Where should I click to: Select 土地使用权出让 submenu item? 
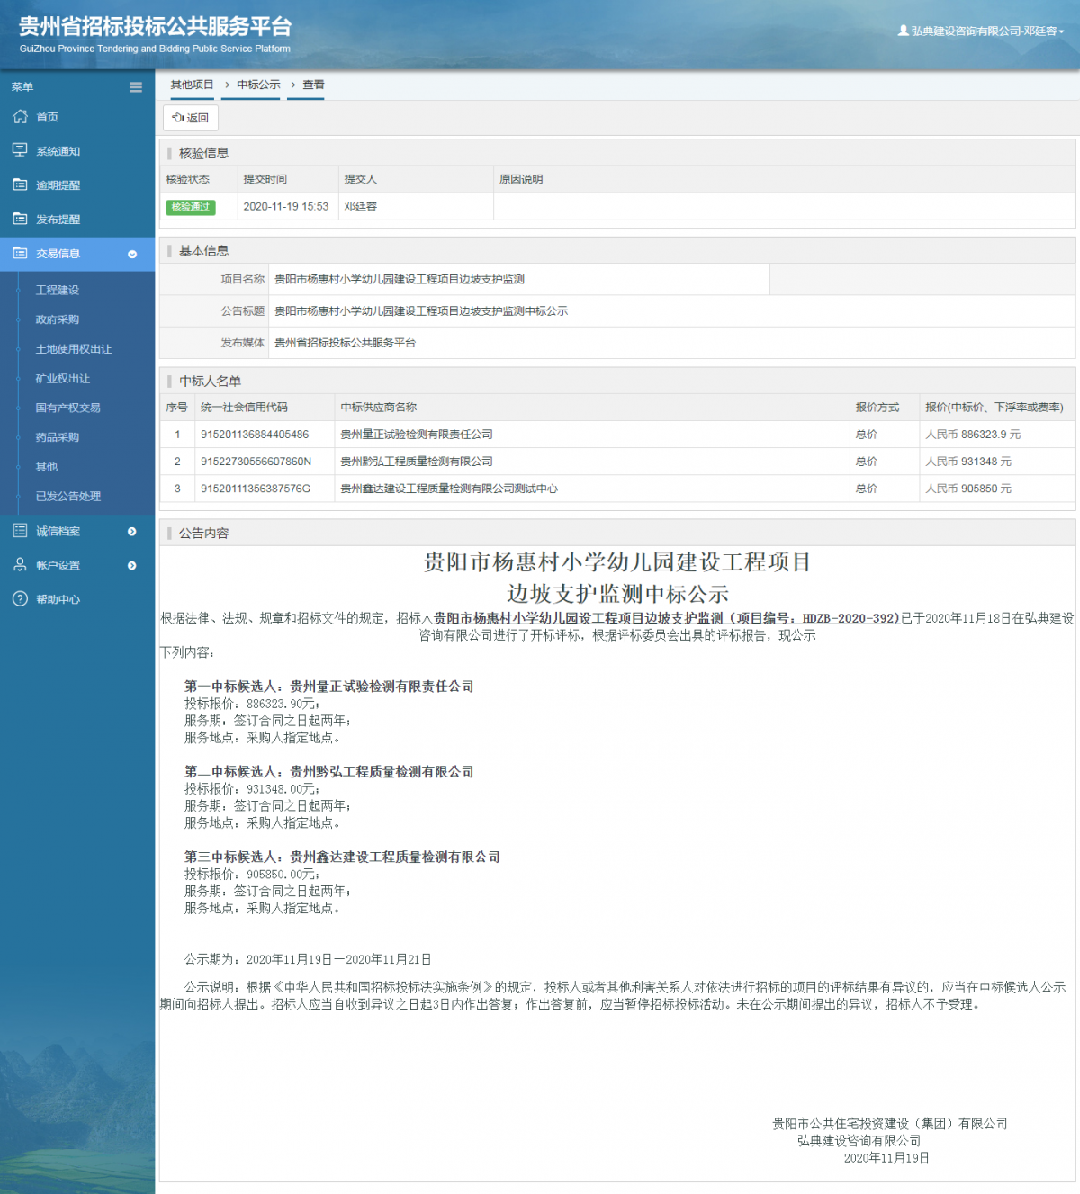(x=74, y=349)
